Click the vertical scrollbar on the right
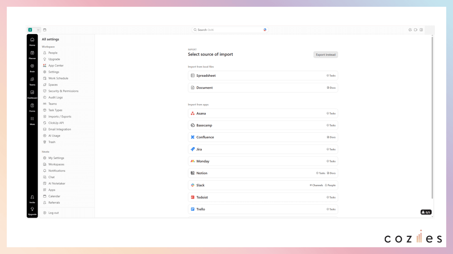Screen dimensions: 453x254 click(x=432, y=117)
